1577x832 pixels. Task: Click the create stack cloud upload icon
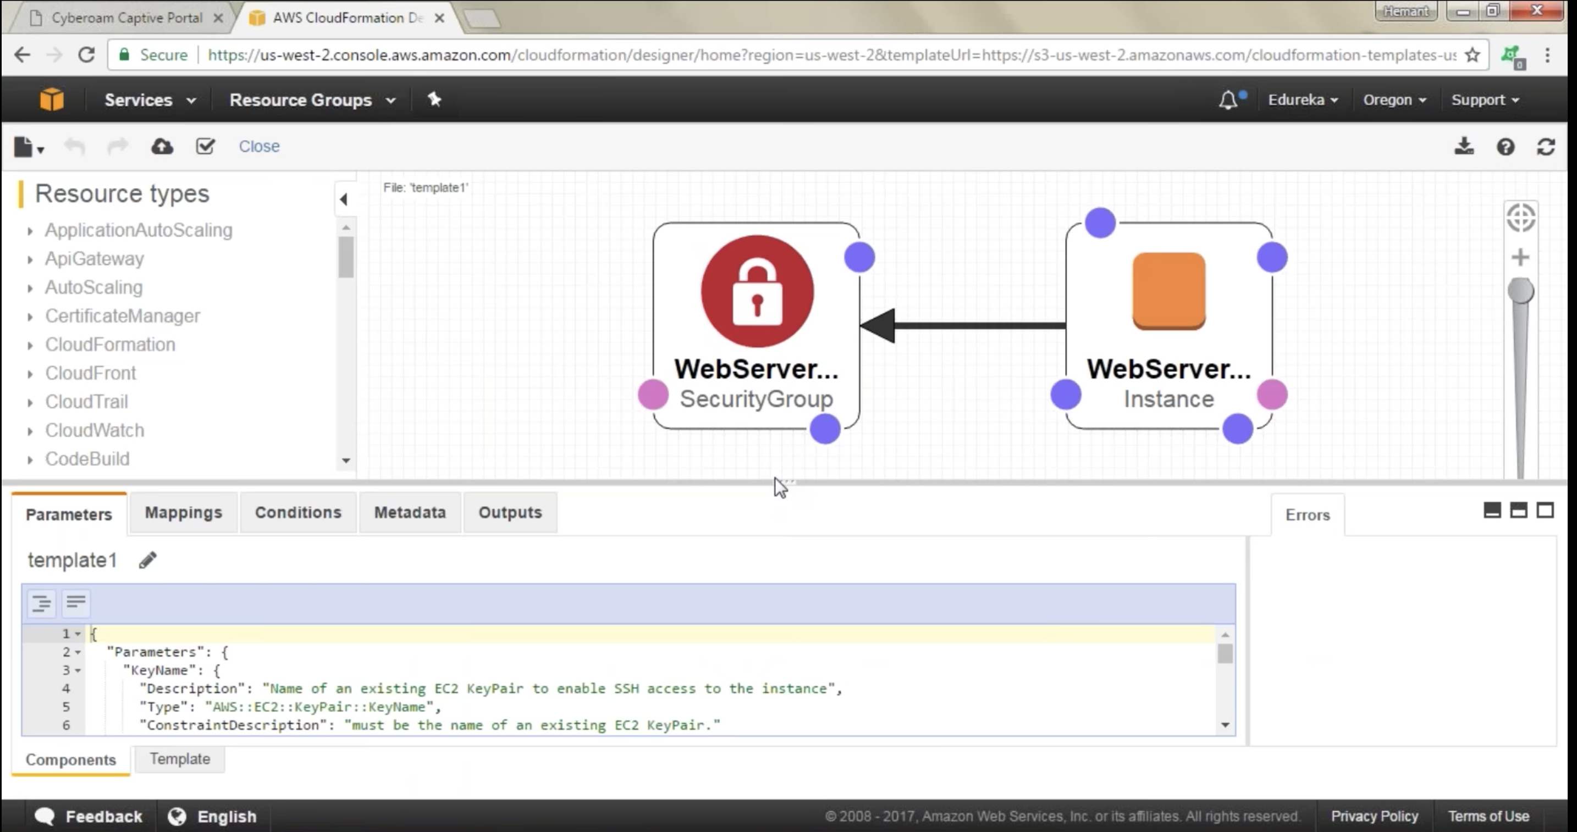click(x=162, y=146)
